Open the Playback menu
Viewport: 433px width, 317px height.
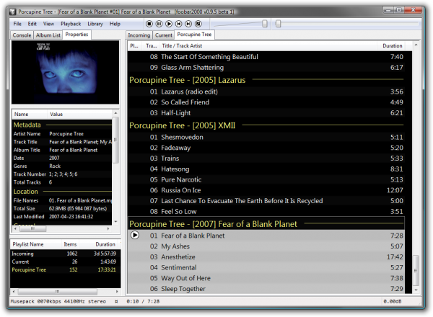point(71,24)
